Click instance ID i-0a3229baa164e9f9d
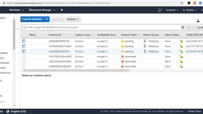This screenshot has width=203, height=114. click(x=60, y=61)
